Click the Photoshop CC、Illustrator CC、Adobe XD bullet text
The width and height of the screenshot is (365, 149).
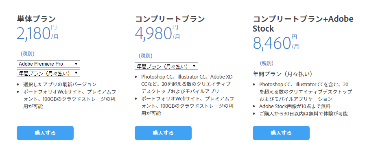187,77
